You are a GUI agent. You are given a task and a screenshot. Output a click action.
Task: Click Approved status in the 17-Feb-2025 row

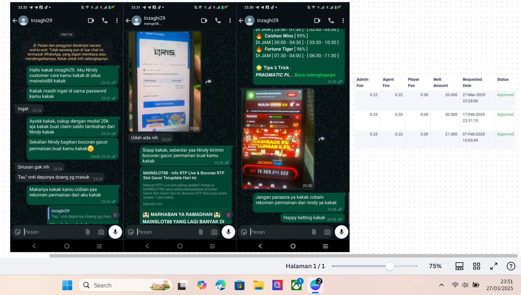click(x=506, y=114)
